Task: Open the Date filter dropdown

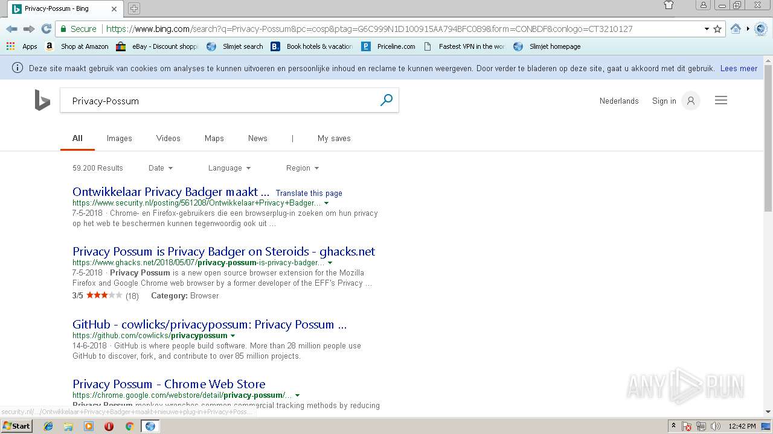Action: click(161, 168)
